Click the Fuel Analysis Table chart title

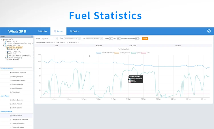click(x=124, y=49)
